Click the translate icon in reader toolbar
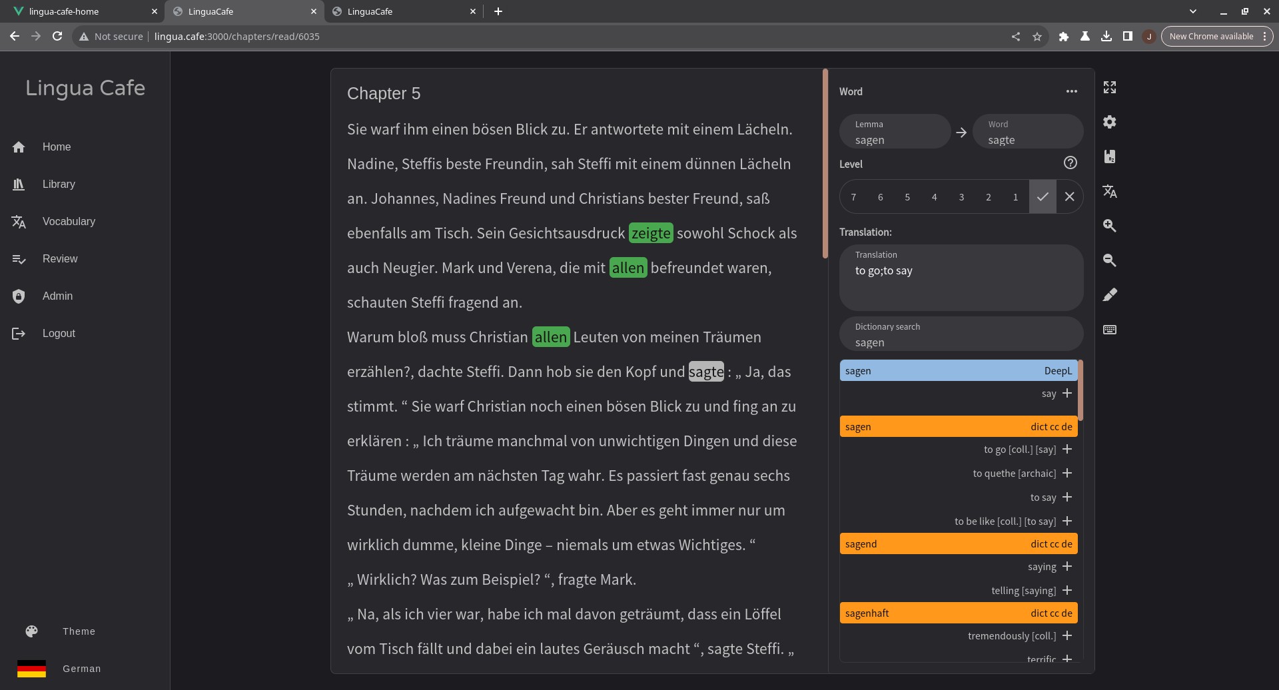 coord(1109,192)
